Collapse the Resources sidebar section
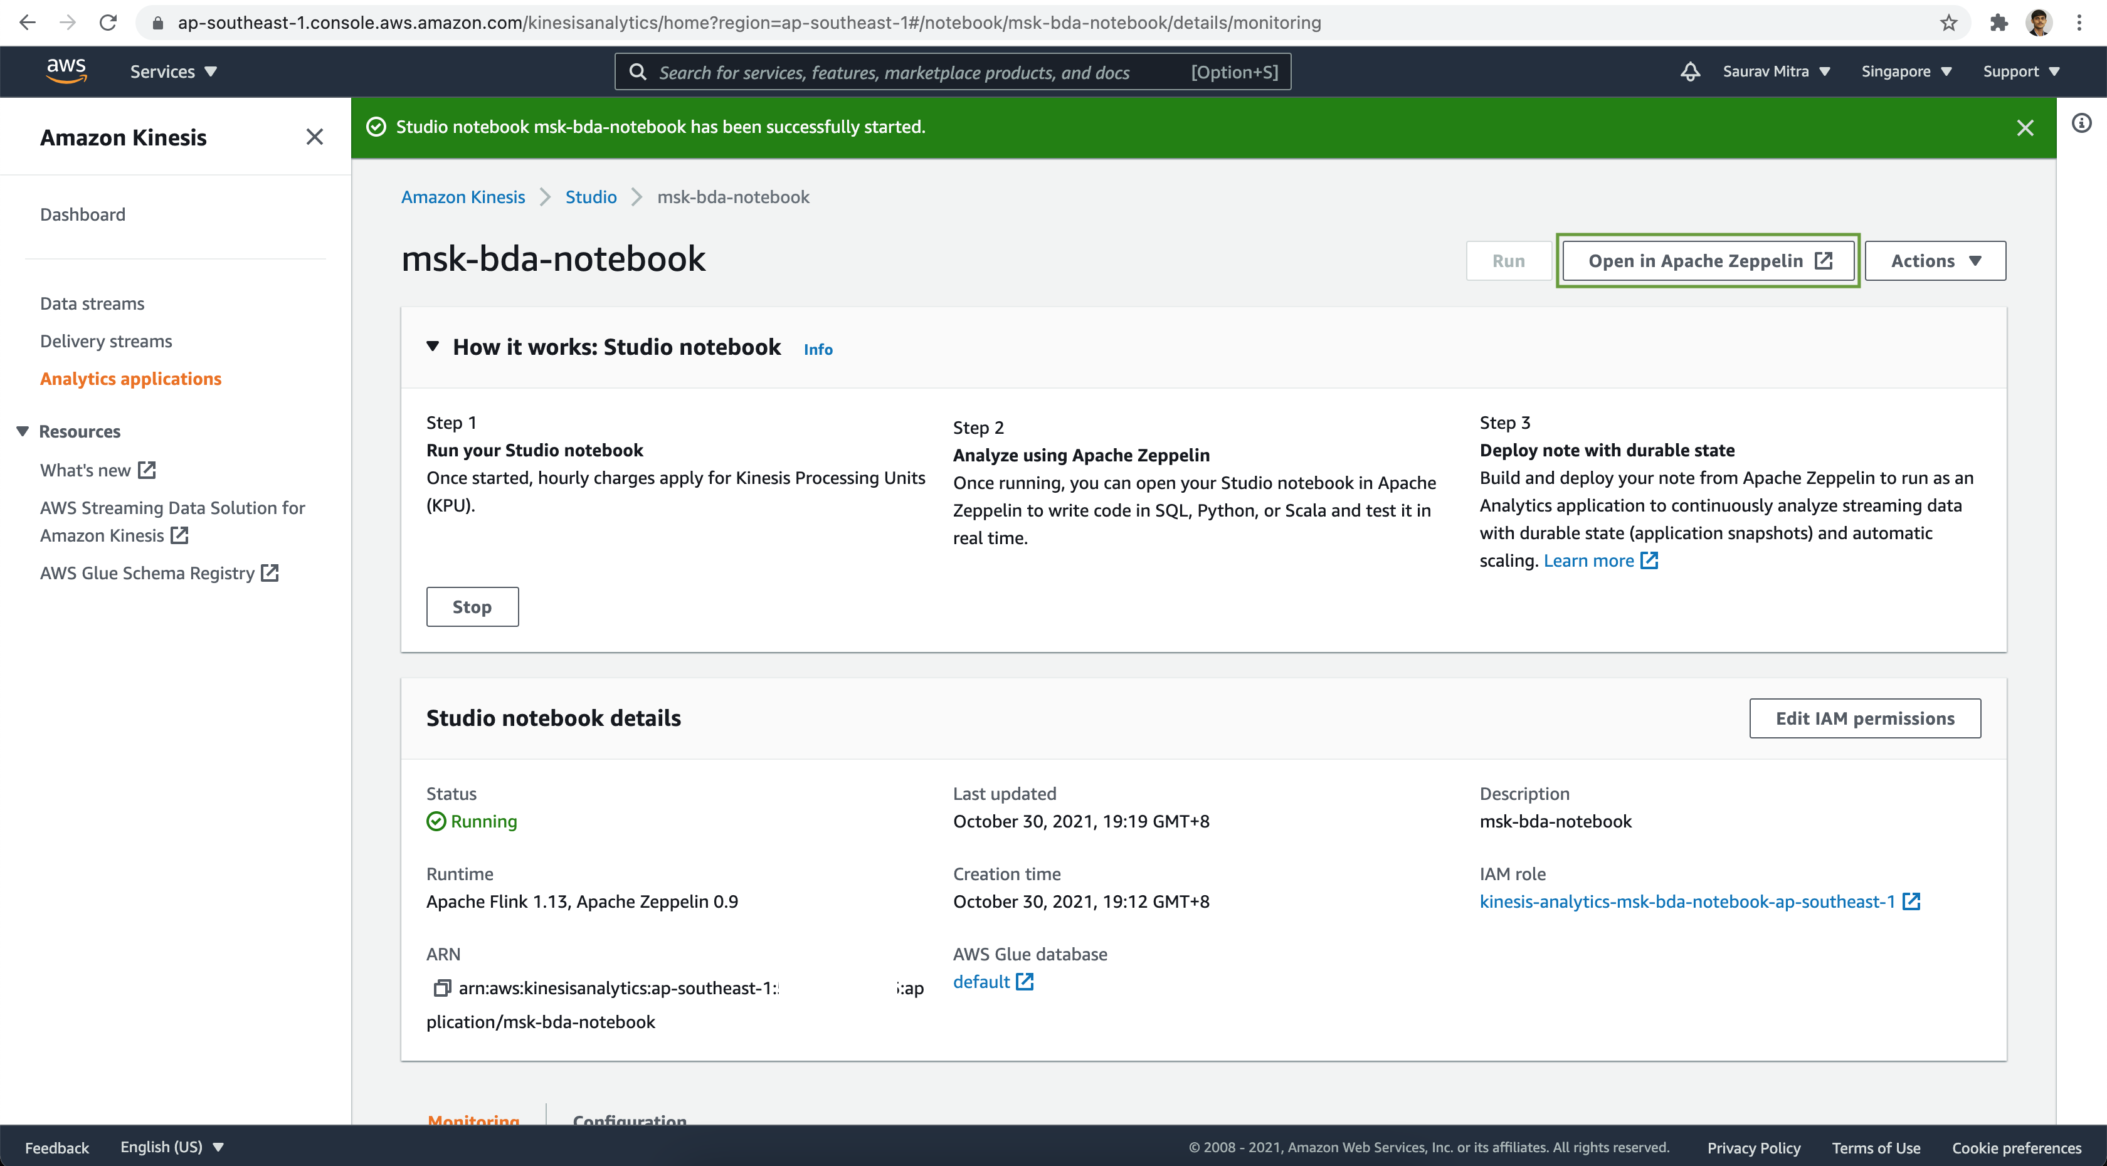The image size is (2107, 1166). click(23, 431)
